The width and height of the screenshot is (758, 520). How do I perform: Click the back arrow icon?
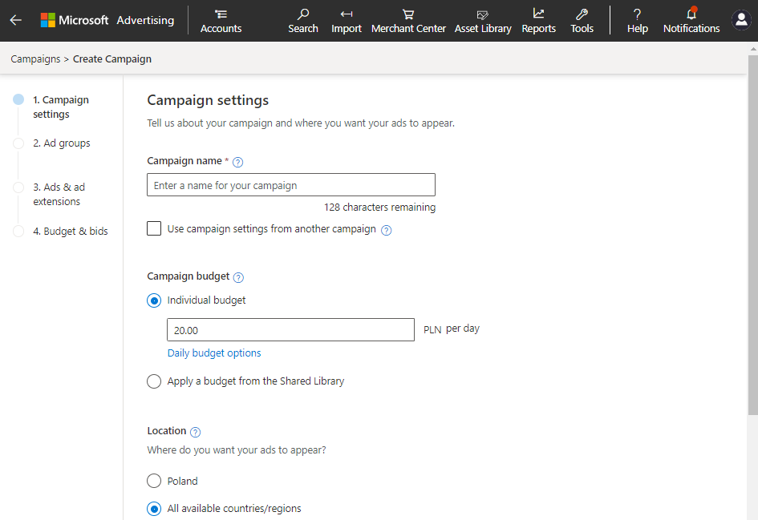tap(16, 20)
